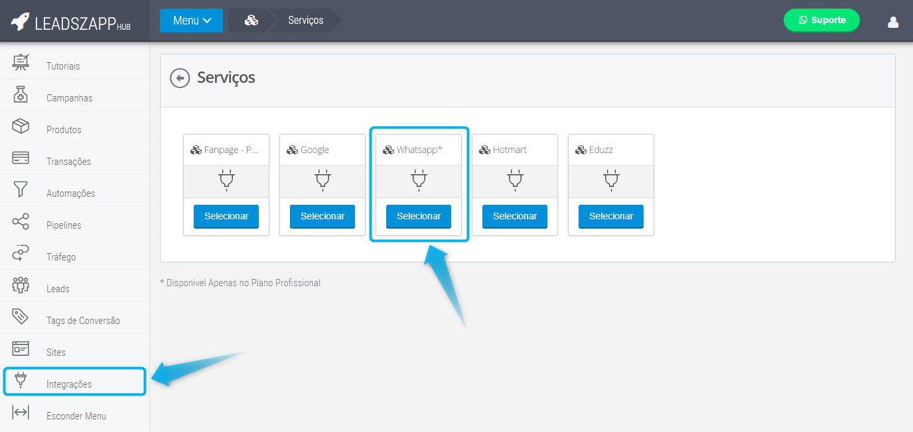Click the Tutoriais presentation board icon

pyautogui.click(x=21, y=64)
